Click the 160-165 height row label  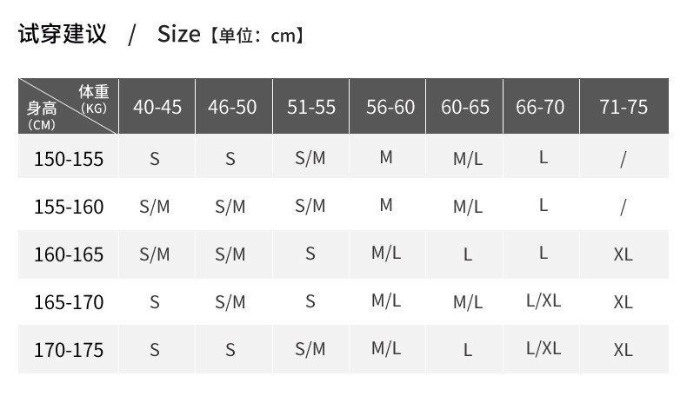[69, 254]
